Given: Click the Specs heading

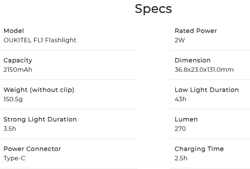Looking at the screenshot, I should point(153,9).
